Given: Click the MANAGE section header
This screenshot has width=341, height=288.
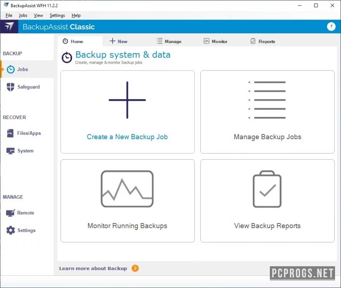Looking at the screenshot, I should coord(13,197).
